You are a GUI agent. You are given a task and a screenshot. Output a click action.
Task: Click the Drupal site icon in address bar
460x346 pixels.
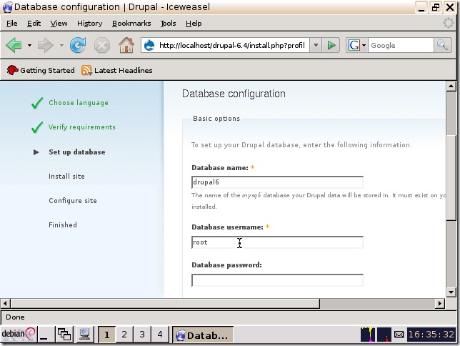point(149,45)
